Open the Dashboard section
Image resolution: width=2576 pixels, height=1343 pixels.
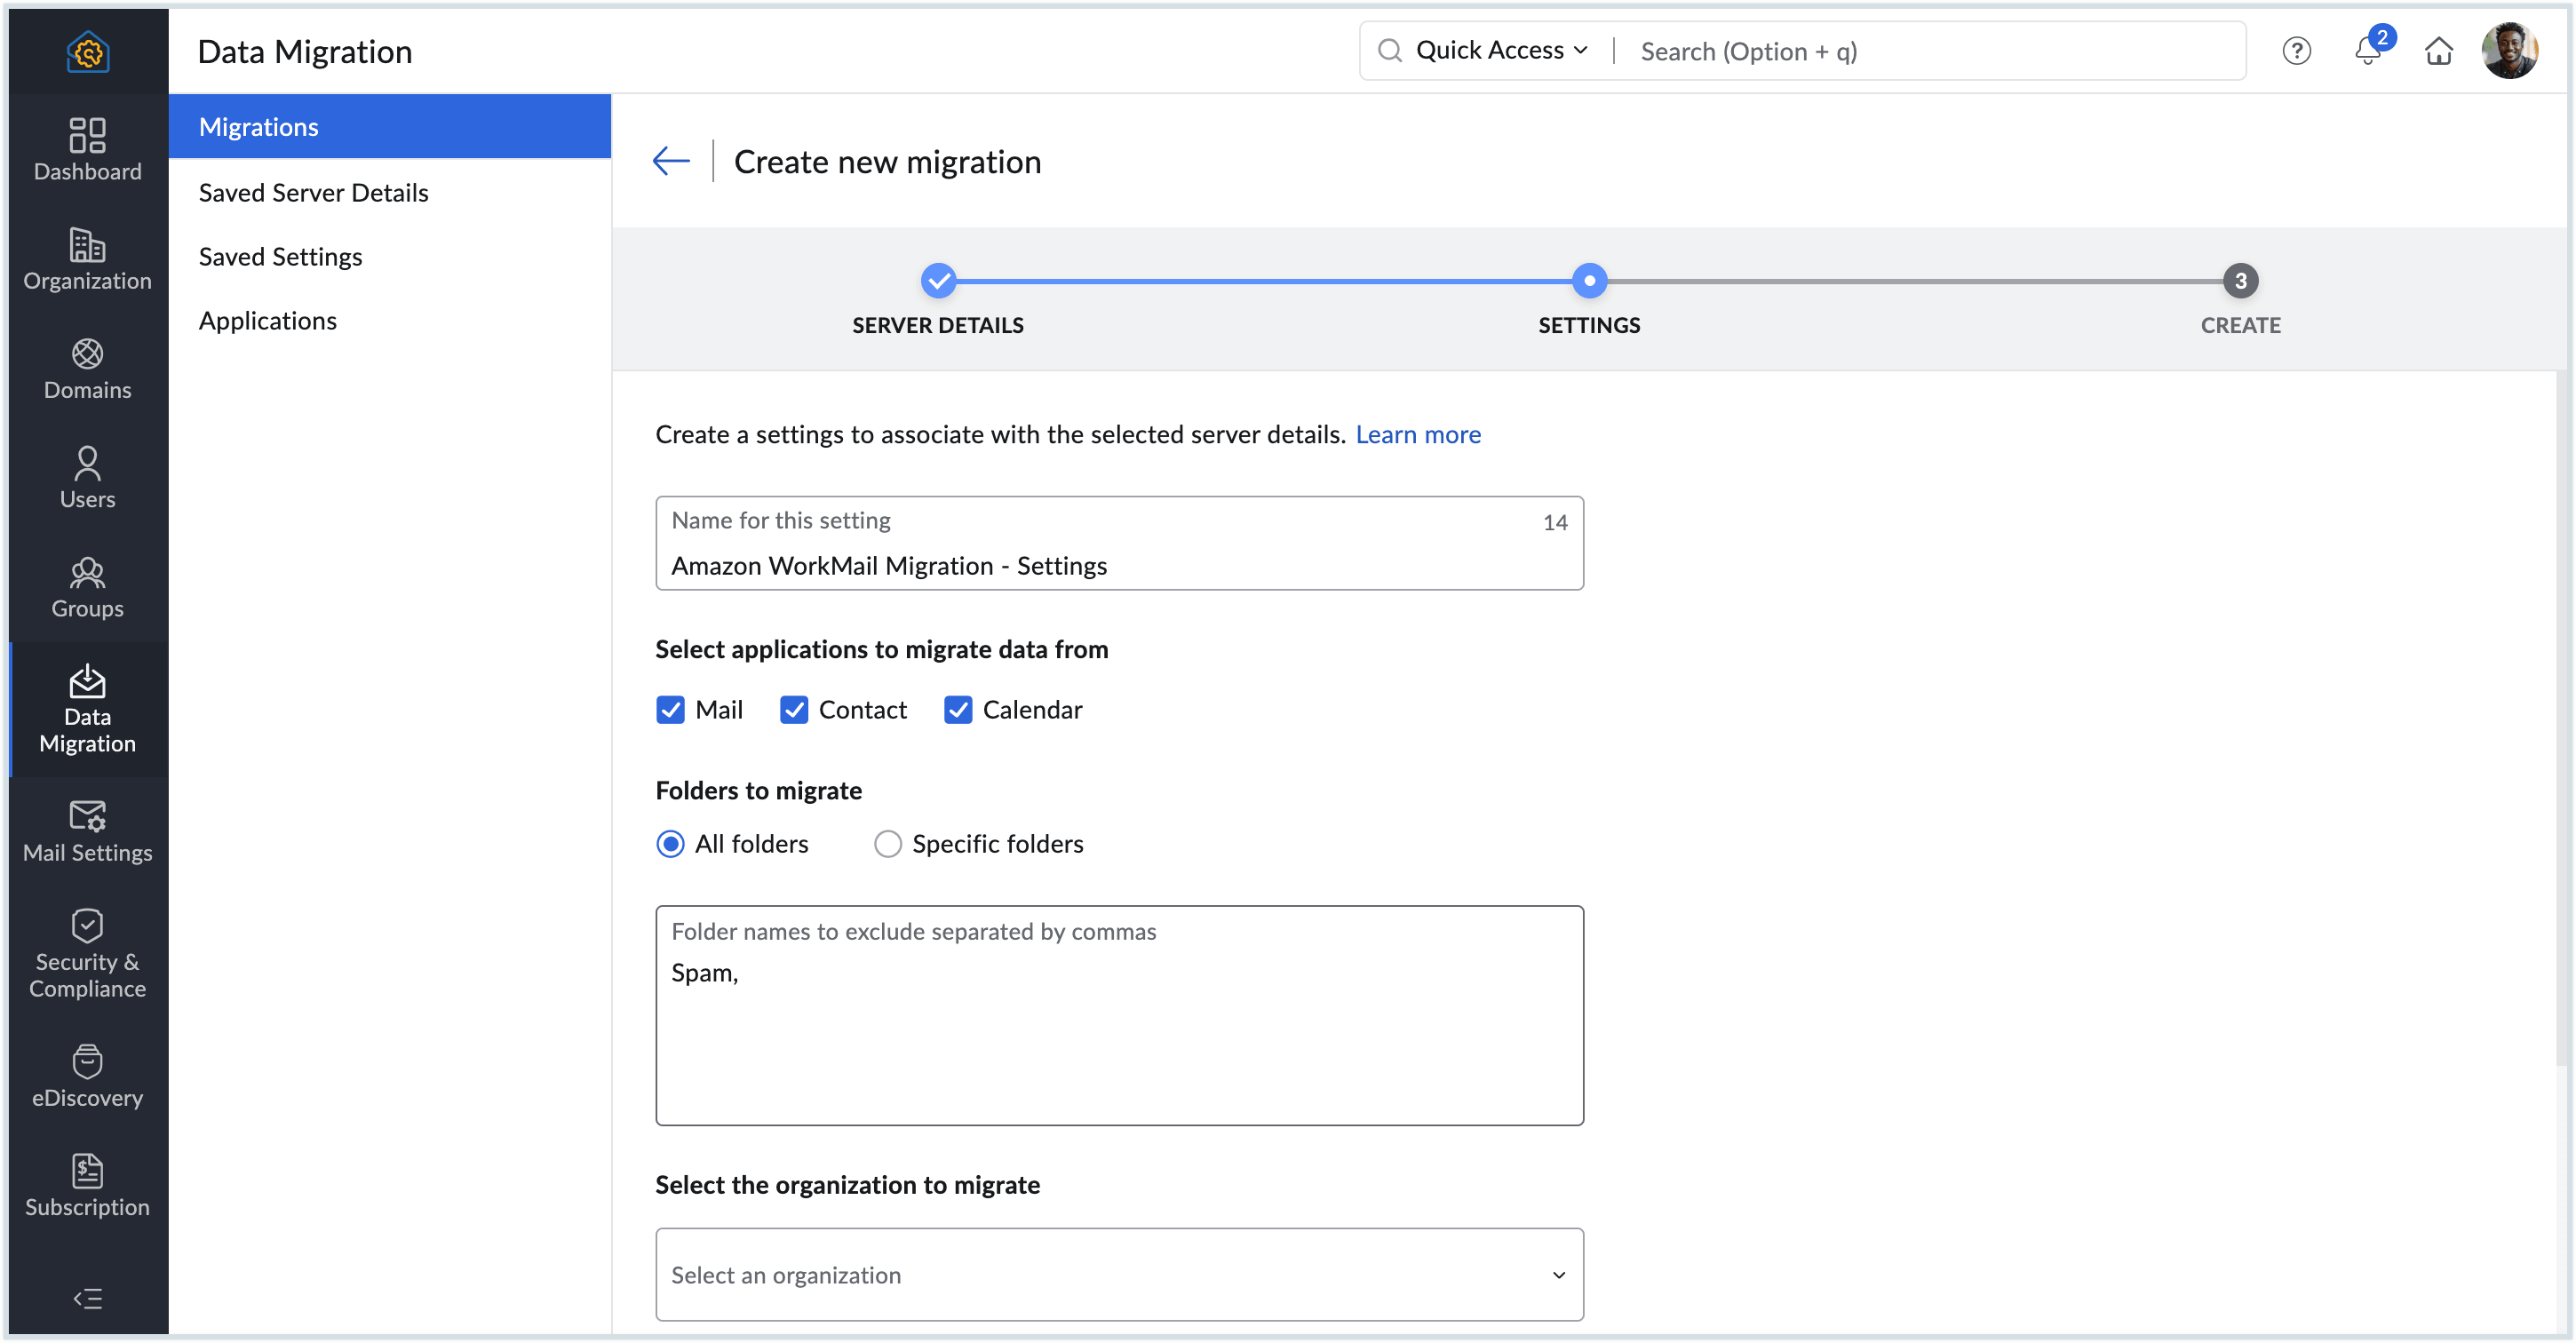tap(87, 150)
